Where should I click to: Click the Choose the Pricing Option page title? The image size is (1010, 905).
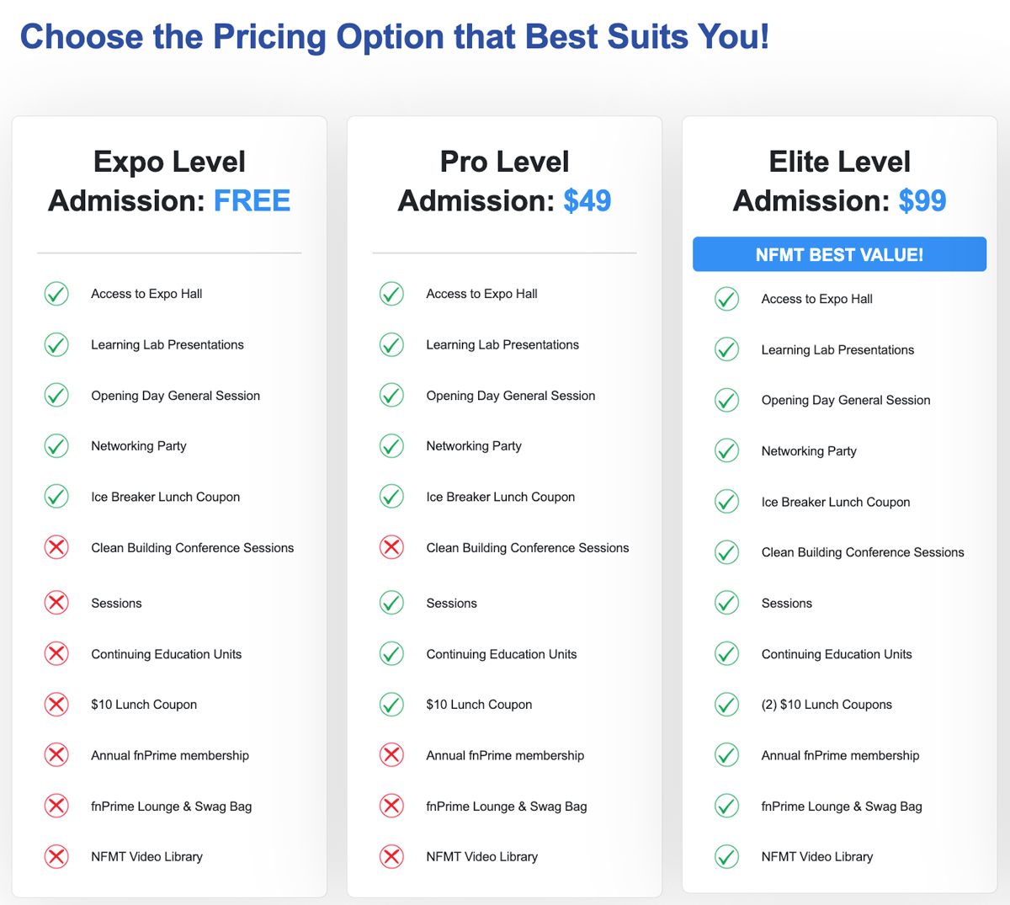pos(395,37)
